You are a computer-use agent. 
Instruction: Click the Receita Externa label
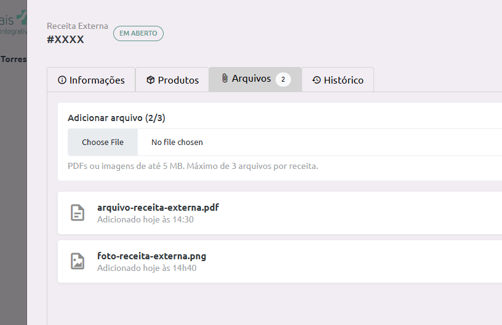coord(78,26)
